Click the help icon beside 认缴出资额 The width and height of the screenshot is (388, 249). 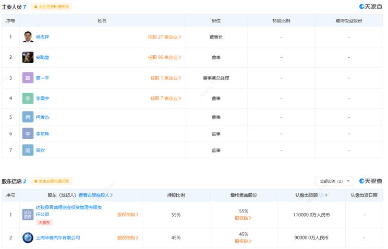tap(321, 195)
